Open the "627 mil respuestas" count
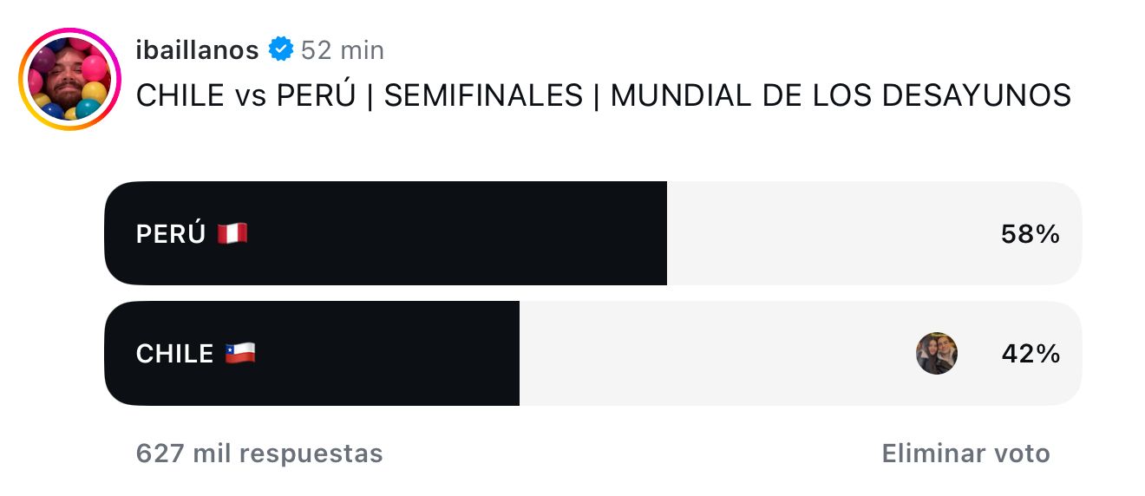 pyautogui.click(x=259, y=453)
